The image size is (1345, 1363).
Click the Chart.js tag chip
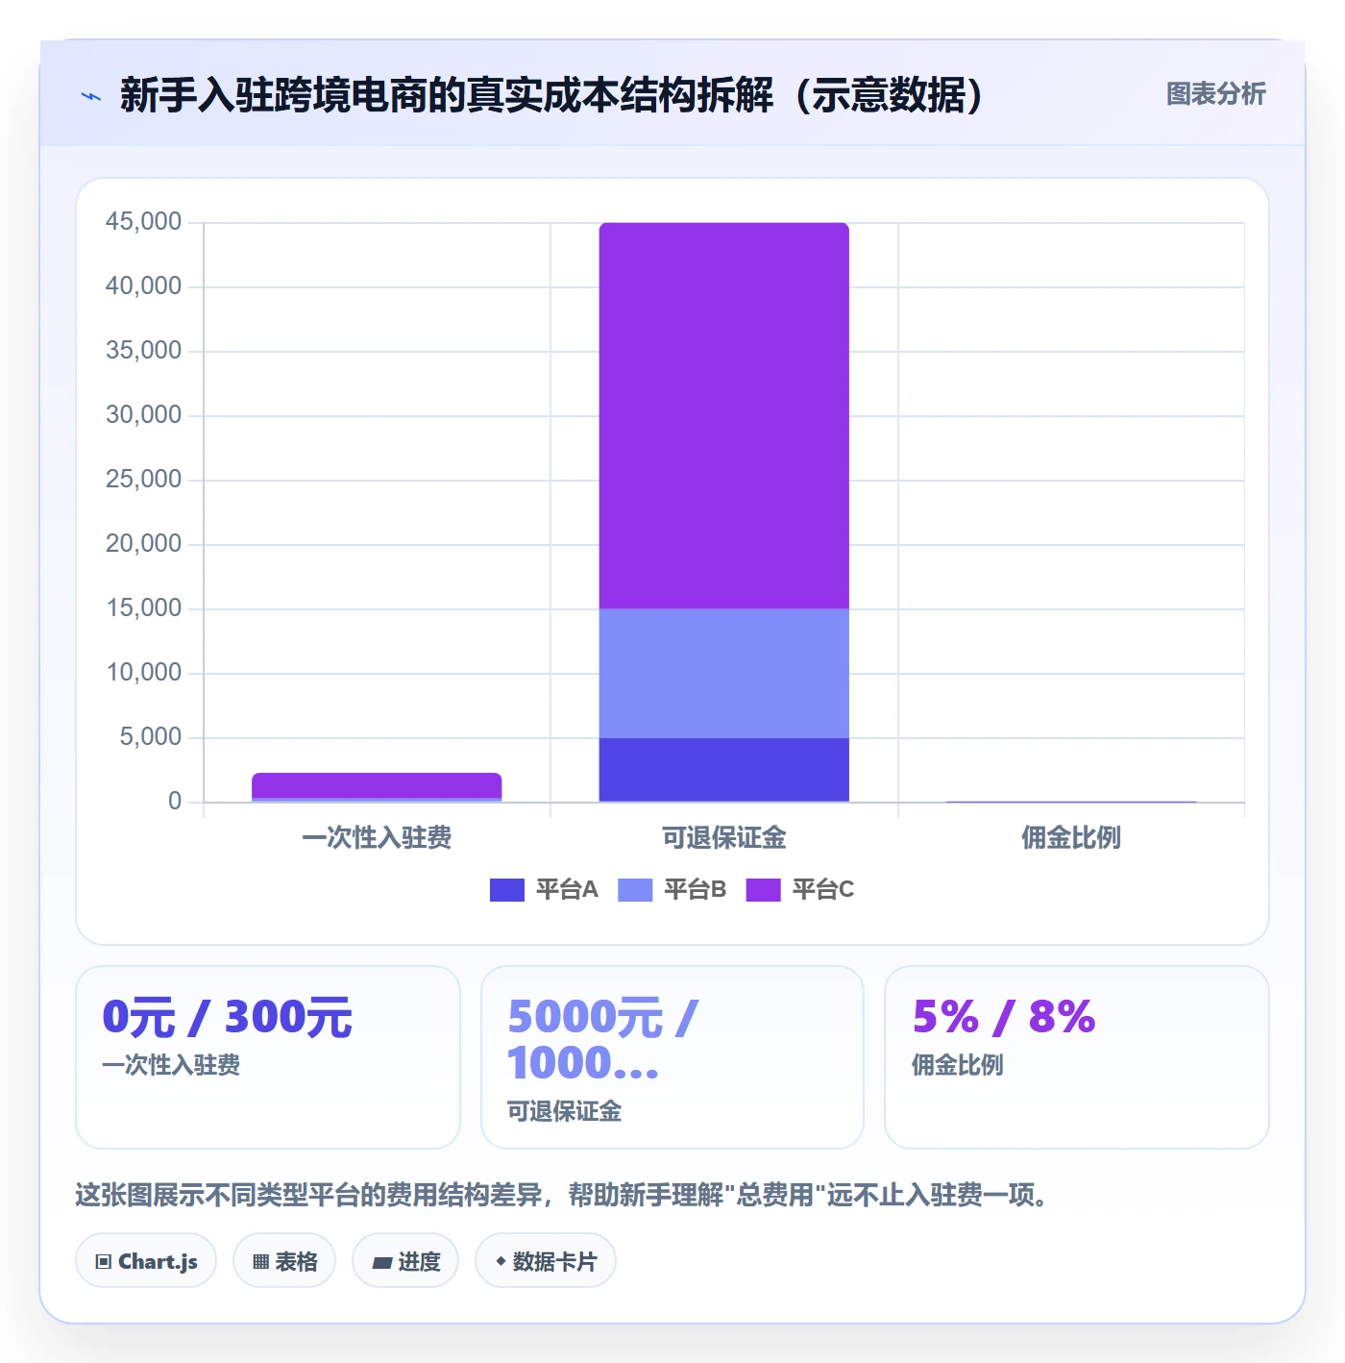coord(146,1261)
